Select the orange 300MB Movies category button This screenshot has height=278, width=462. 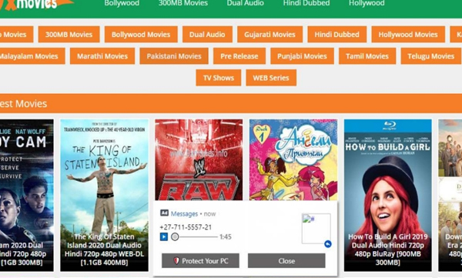click(69, 35)
